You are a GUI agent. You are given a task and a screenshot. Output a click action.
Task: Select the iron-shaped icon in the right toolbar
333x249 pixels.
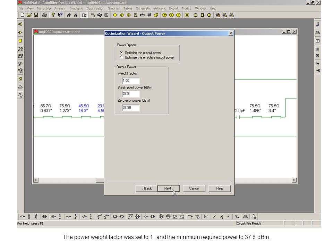317,33
